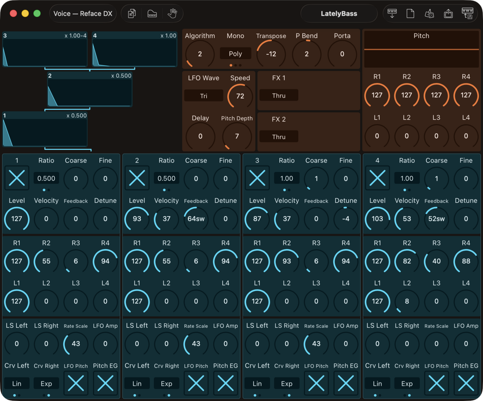This screenshot has width=483, height=401.
Task: Click the copy/paste documents toolbar icon
Action: [132, 14]
